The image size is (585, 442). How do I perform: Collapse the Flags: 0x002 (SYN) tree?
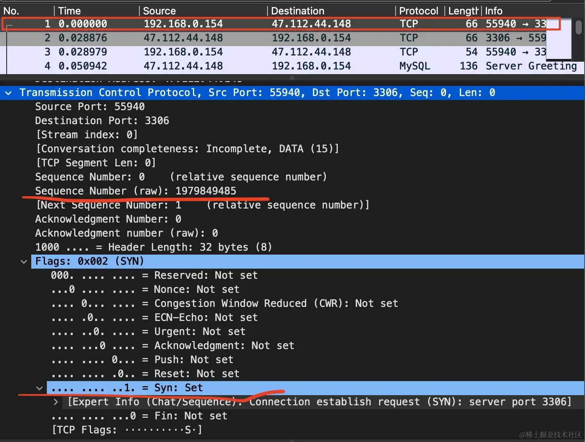(x=24, y=262)
